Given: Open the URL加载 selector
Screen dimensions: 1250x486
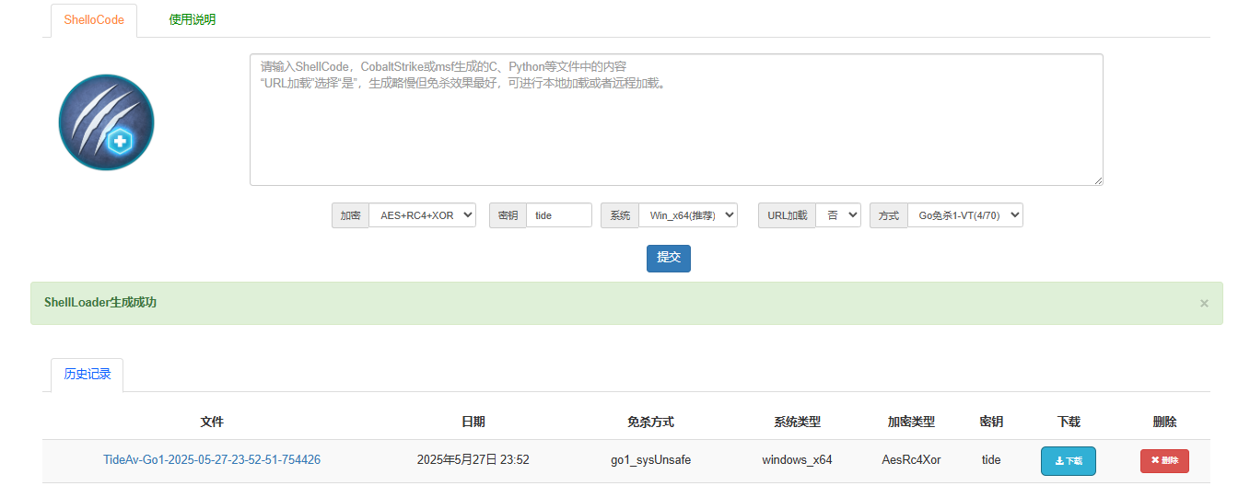Looking at the screenshot, I should point(837,215).
